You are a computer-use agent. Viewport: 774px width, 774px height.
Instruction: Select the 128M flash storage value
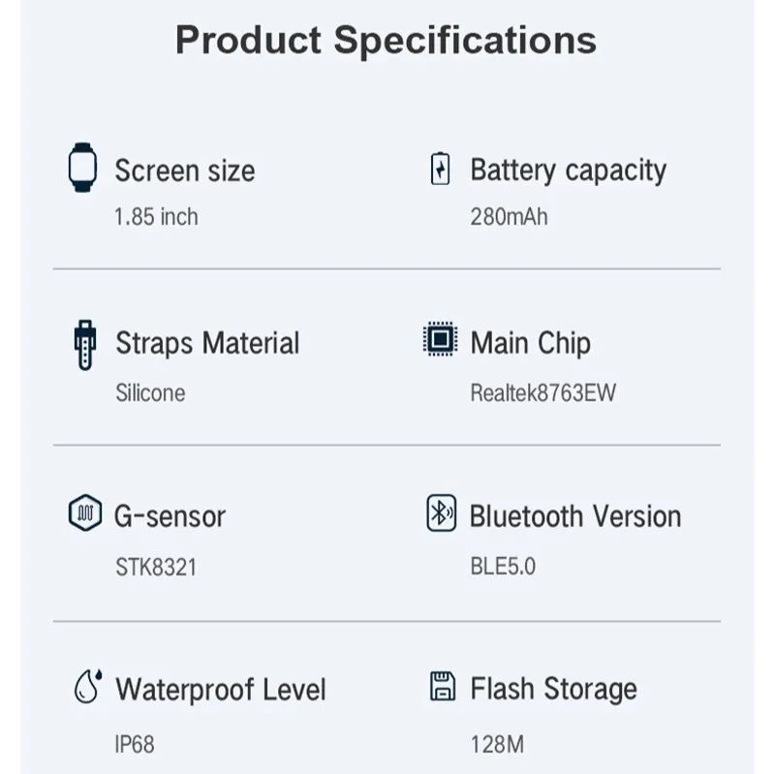[497, 744]
